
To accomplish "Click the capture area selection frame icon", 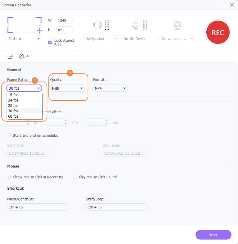I will tap(25, 25).
